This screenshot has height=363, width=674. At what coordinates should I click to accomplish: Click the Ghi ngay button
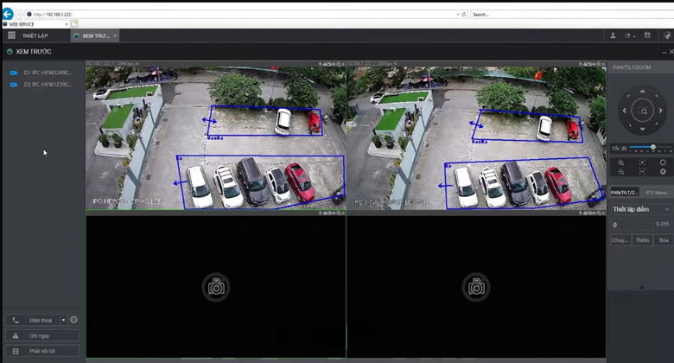click(41, 335)
